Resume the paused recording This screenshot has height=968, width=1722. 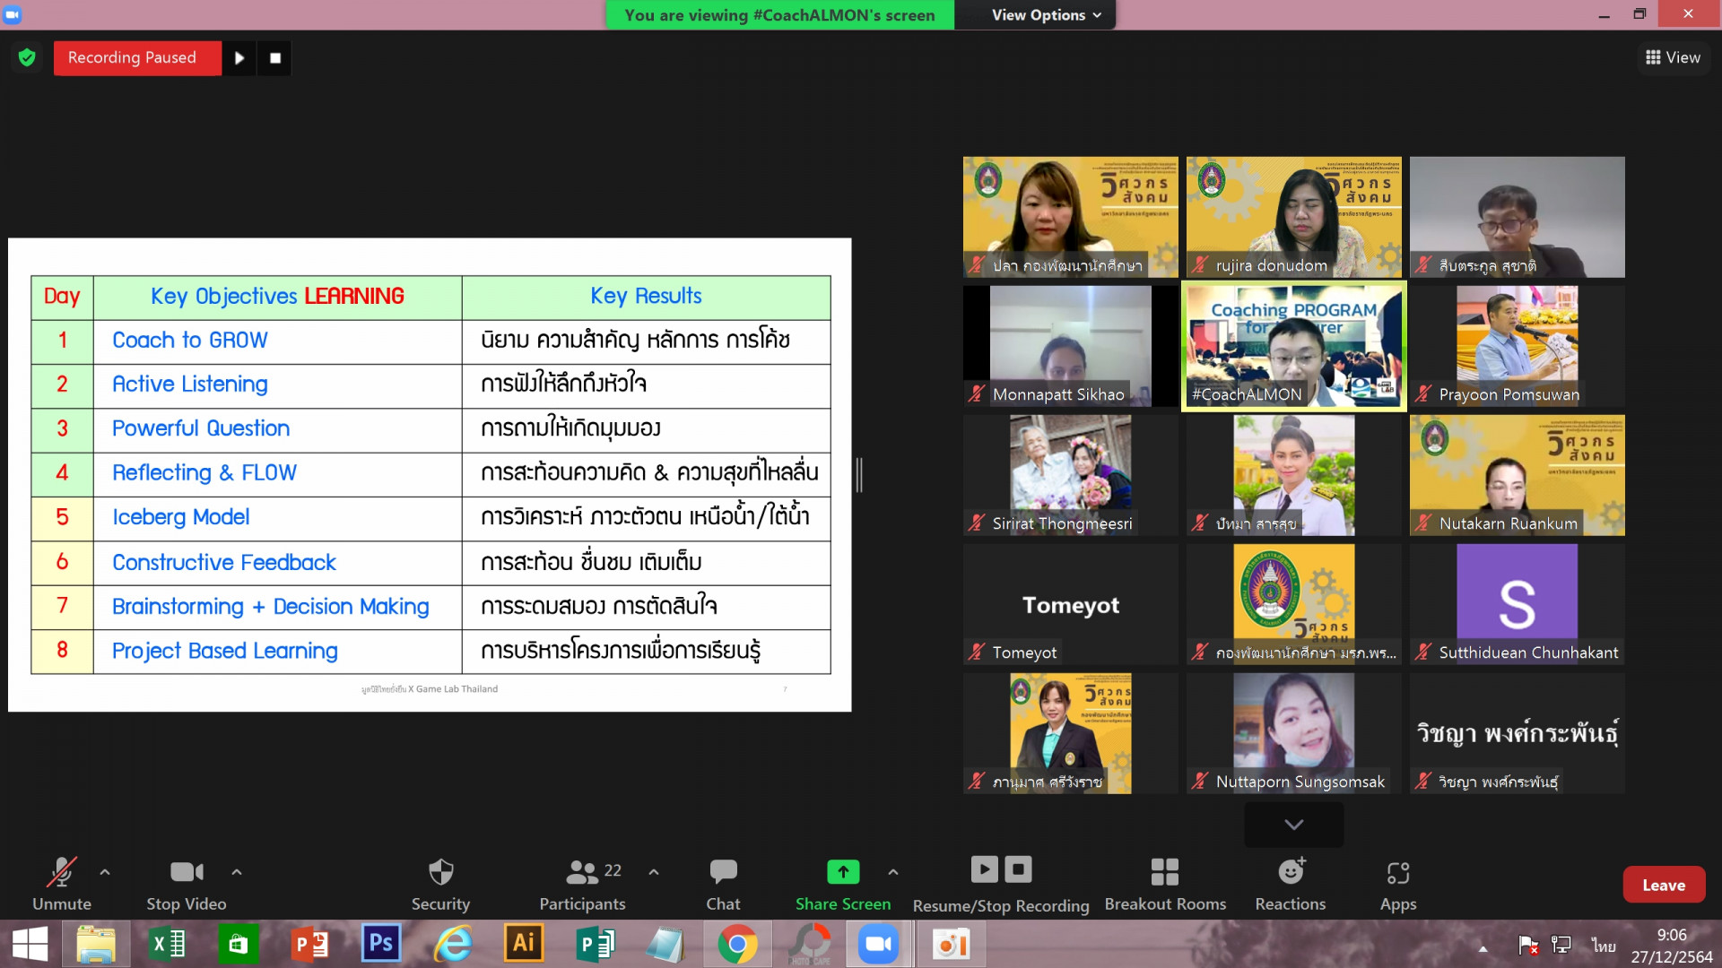coord(239,58)
